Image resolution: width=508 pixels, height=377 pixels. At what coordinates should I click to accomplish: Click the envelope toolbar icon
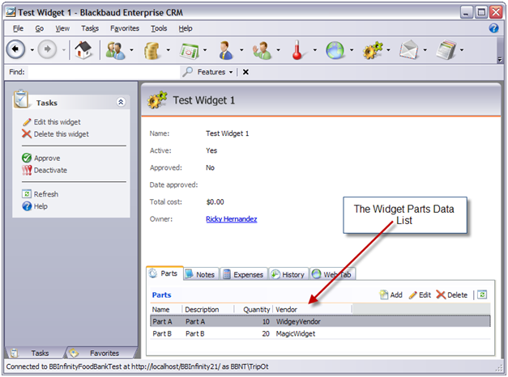pyautogui.click(x=409, y=50)
